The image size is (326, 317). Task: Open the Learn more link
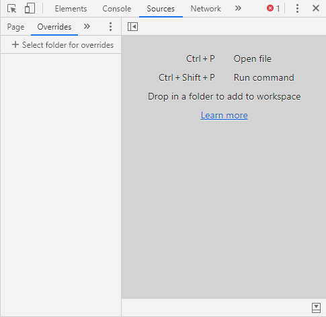tap(224, 115)
